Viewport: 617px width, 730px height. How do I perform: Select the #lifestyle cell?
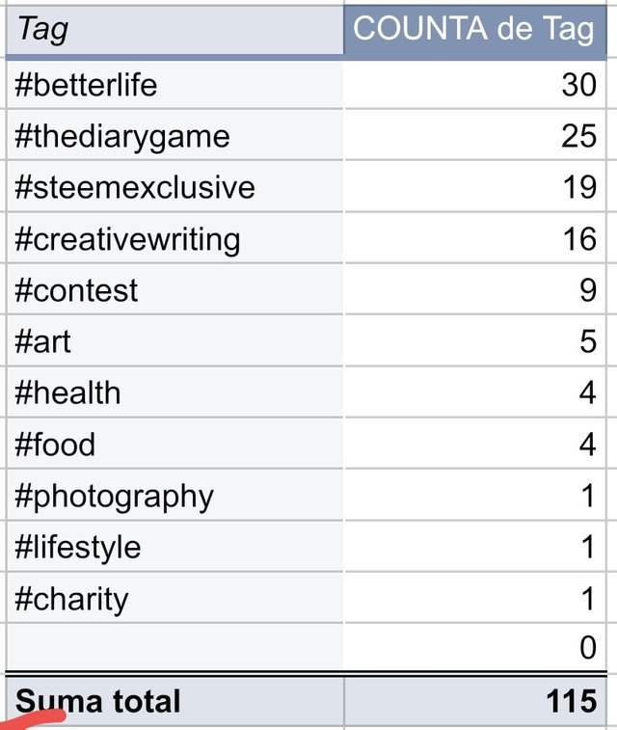[174, 547]
